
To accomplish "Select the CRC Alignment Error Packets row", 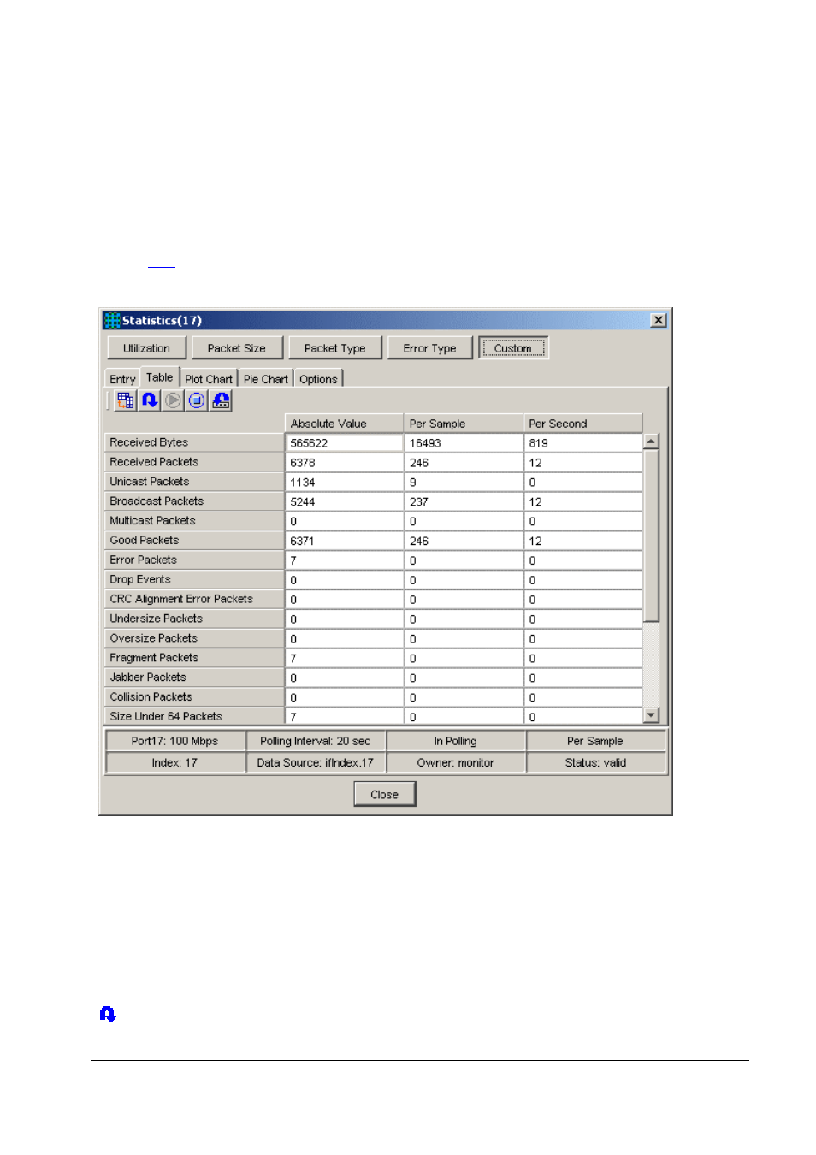I will pos(194,600).
